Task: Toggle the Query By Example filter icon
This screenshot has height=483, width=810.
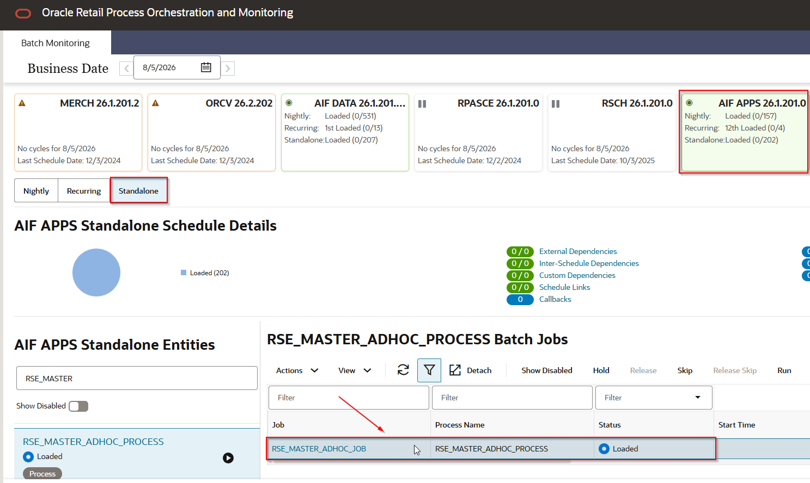Action: pyautogui.click(x=429, y=370)
